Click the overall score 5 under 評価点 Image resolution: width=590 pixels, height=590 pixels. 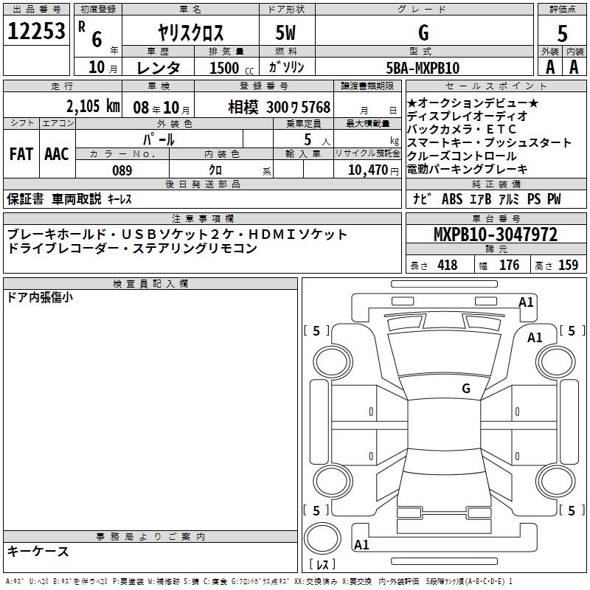click(x=562, y=34)
